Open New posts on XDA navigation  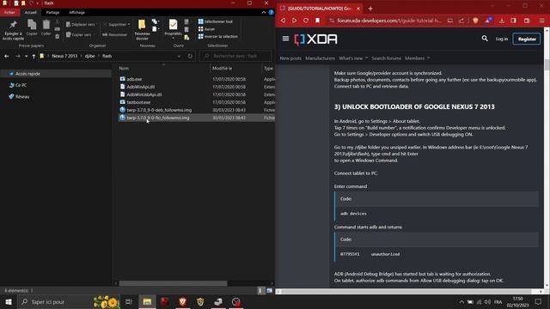[290, 58]
